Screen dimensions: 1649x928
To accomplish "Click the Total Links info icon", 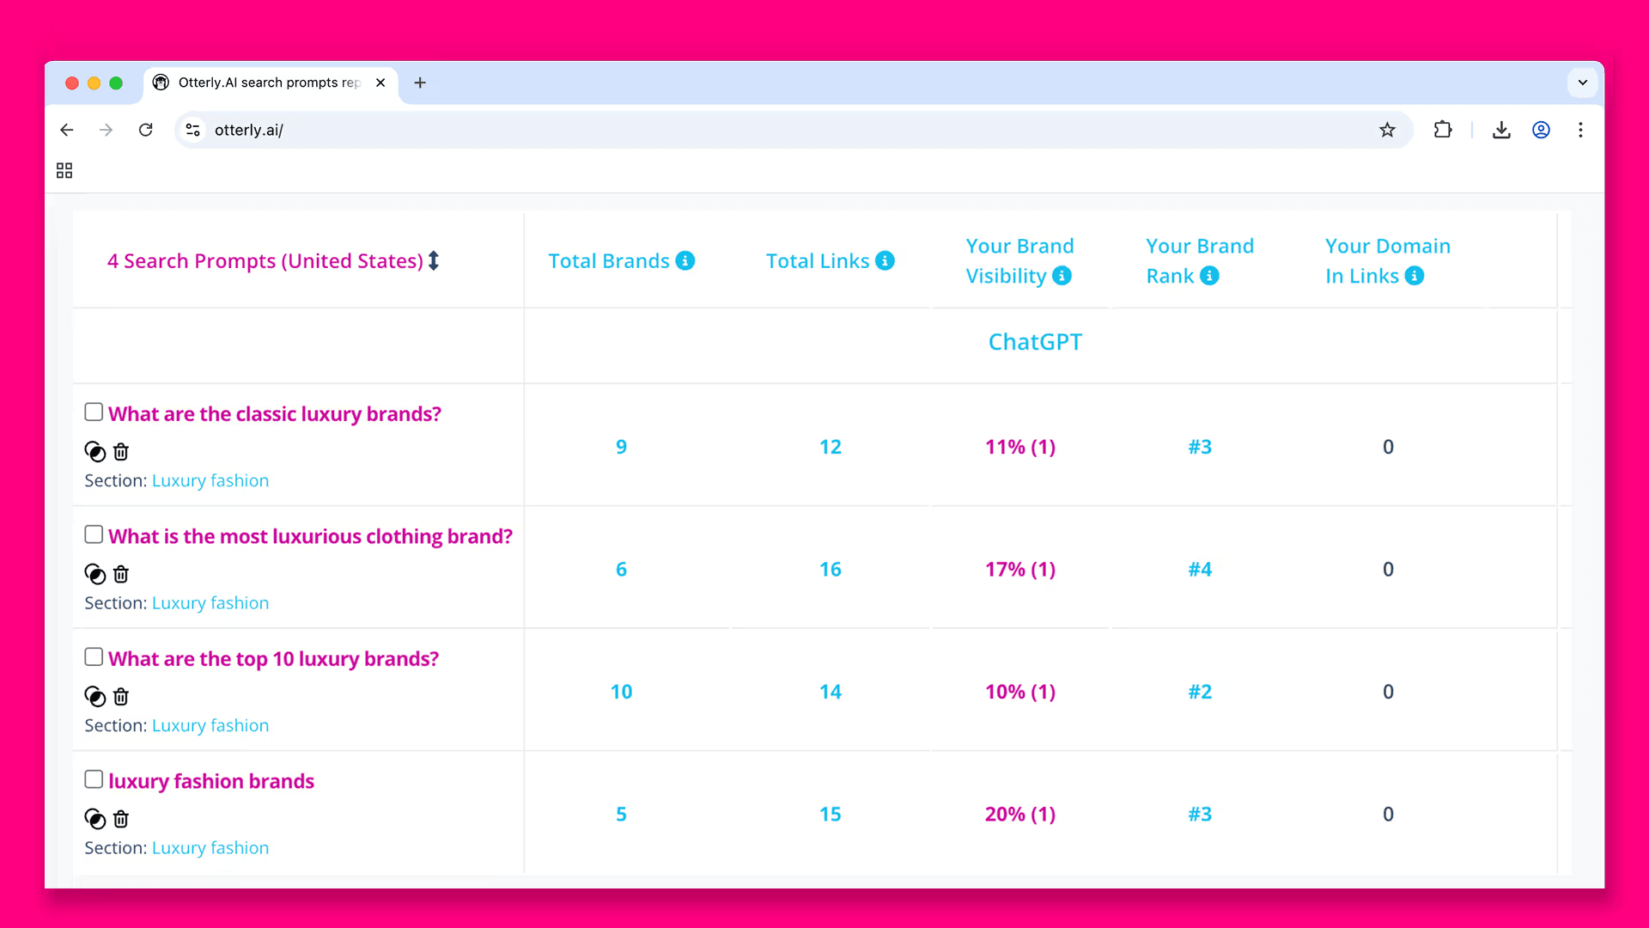I will [x=885, y=260].
